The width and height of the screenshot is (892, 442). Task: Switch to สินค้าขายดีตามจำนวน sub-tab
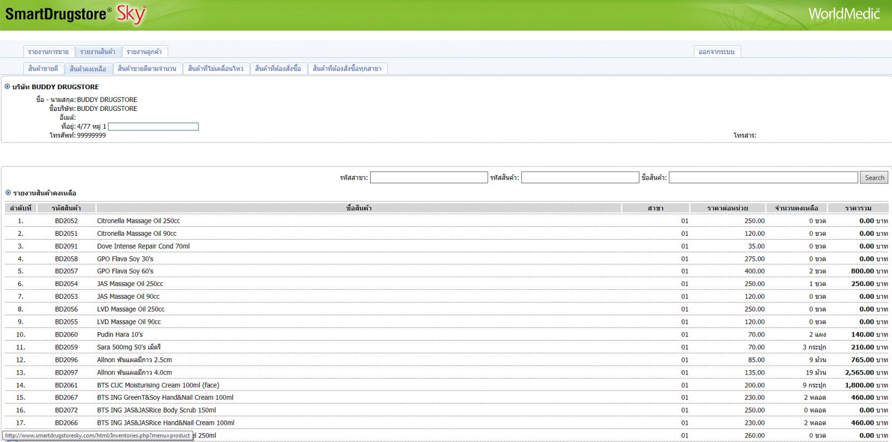(147, 69)
